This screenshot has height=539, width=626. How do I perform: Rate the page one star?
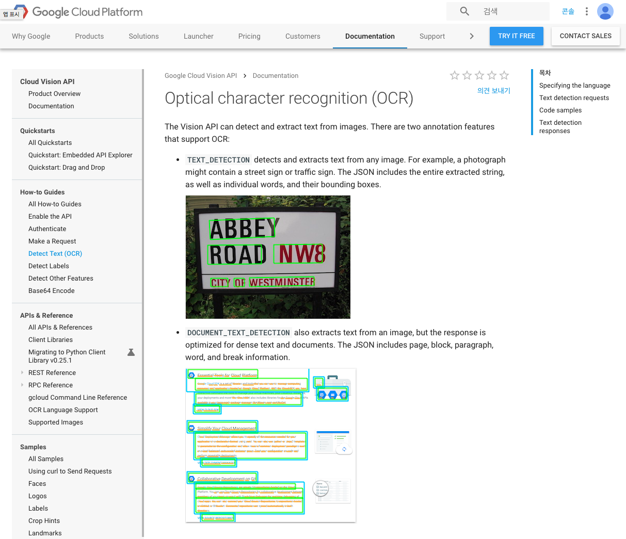click(x=455, y=76)
